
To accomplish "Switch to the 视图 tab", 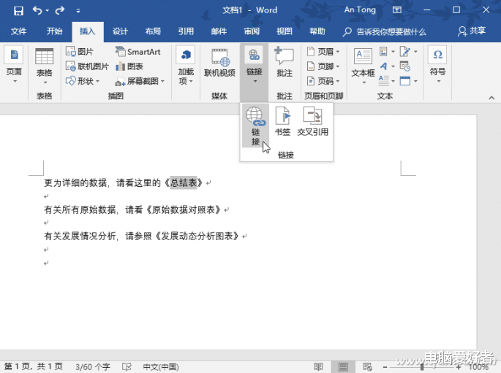I will coord(285,31).
